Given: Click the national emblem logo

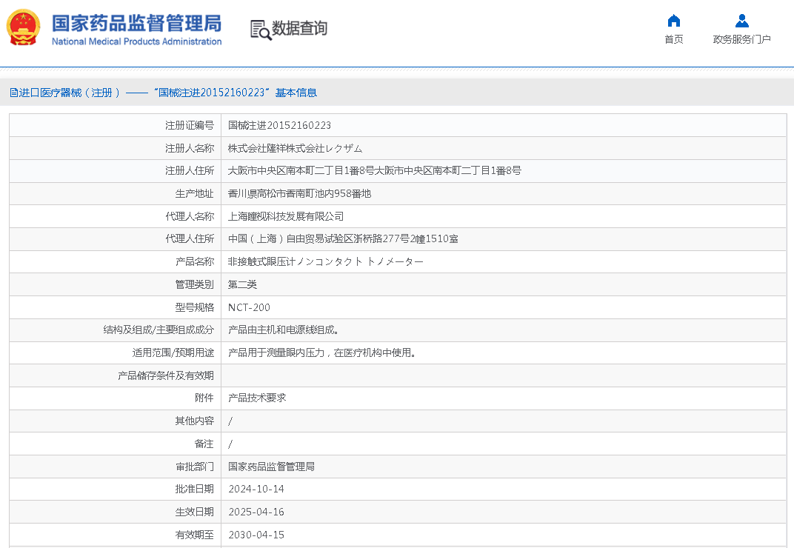Looking at the screenshot, I should 23,27.
